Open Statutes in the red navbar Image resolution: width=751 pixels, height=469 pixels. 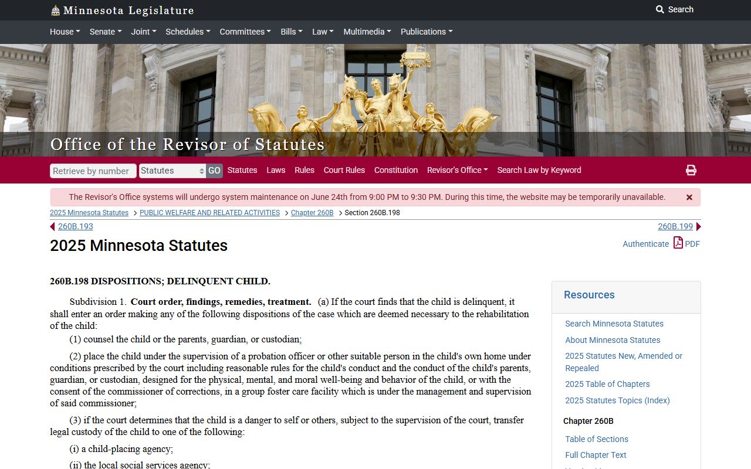[x=242, y=170]
